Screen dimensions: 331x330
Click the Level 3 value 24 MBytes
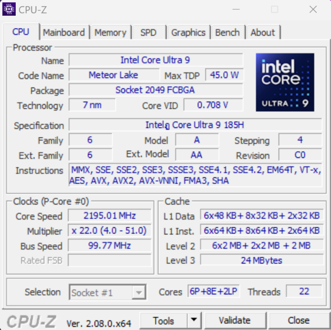click(262, 261)
